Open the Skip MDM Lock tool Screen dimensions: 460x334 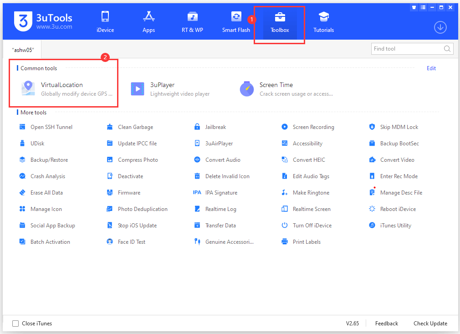399,127
